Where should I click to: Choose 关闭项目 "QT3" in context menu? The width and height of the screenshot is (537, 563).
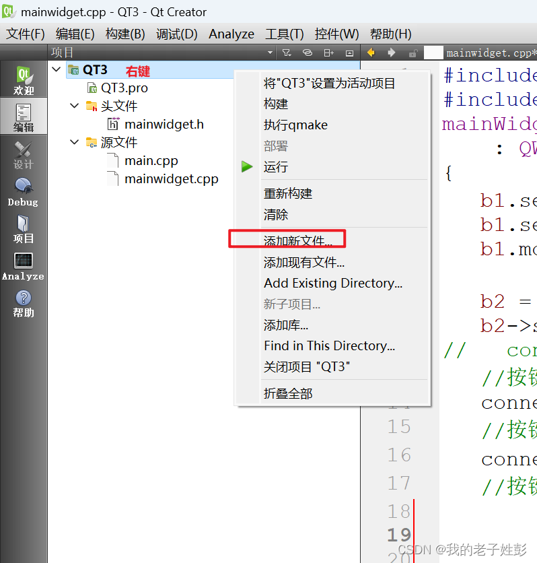click(332, 366)
